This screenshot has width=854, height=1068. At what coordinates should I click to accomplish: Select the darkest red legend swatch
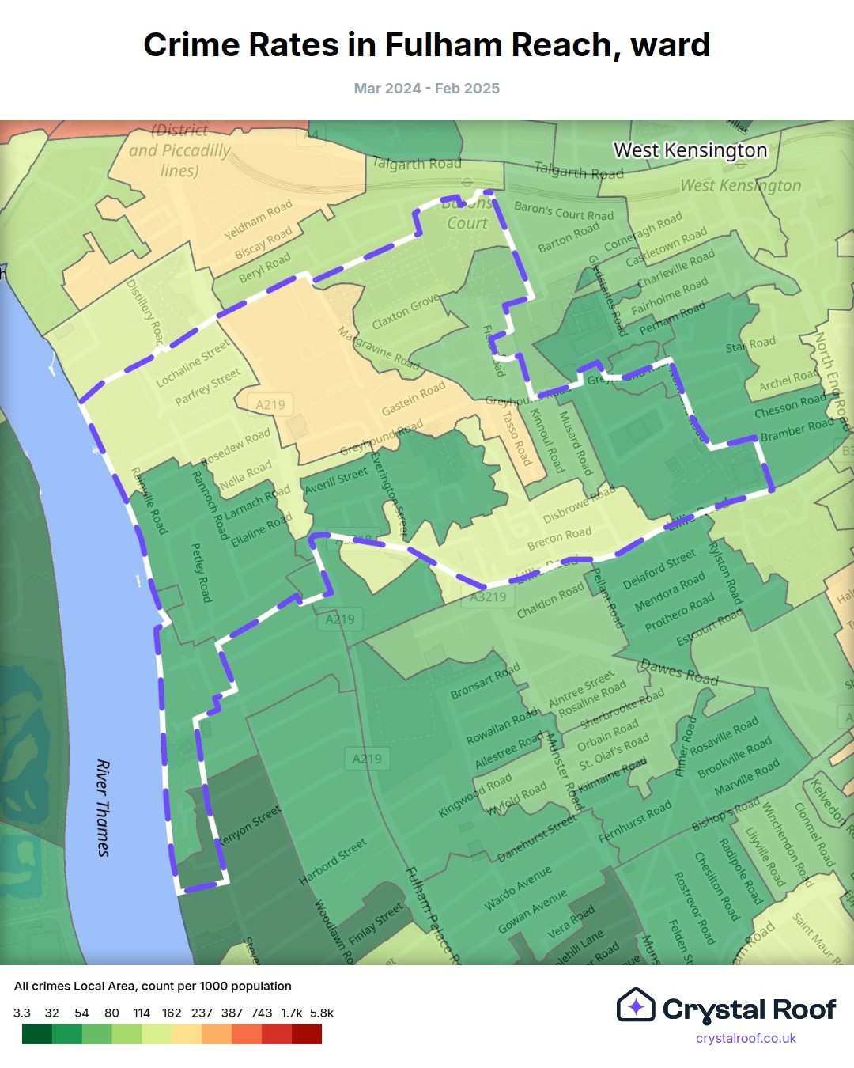[x=307, y=1034]
